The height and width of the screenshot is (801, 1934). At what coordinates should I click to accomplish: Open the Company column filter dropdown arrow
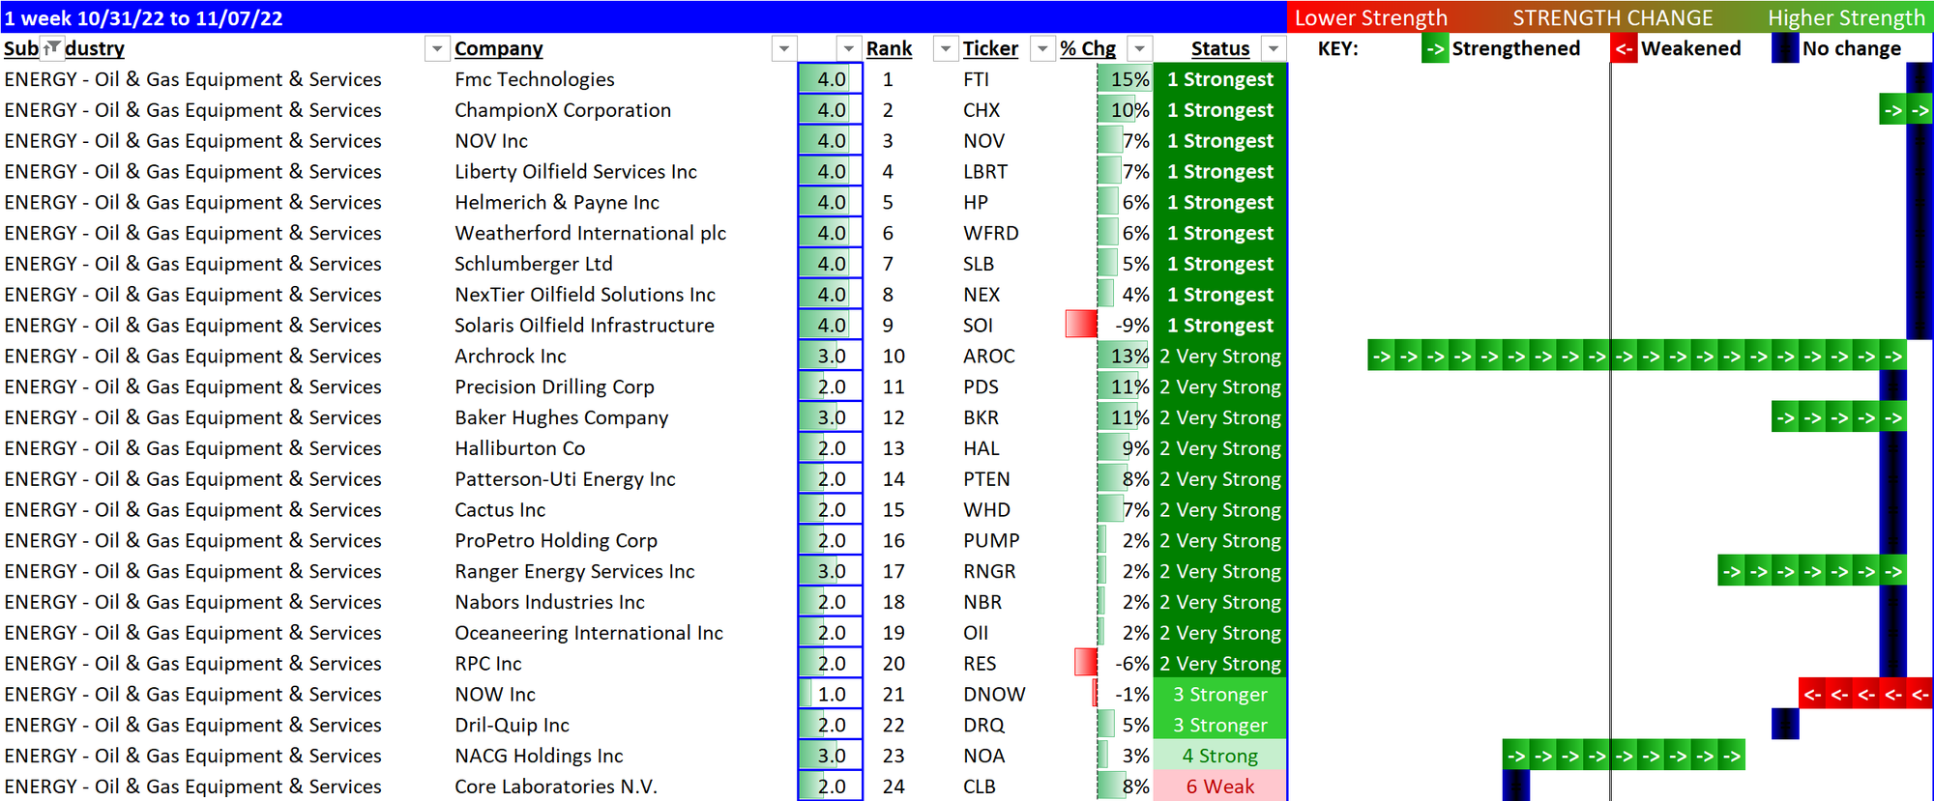point(784,48)
